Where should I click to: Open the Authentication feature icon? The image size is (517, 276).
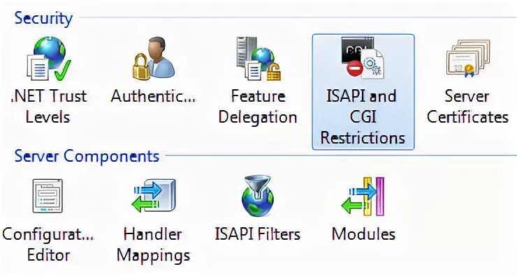[153, 59]
